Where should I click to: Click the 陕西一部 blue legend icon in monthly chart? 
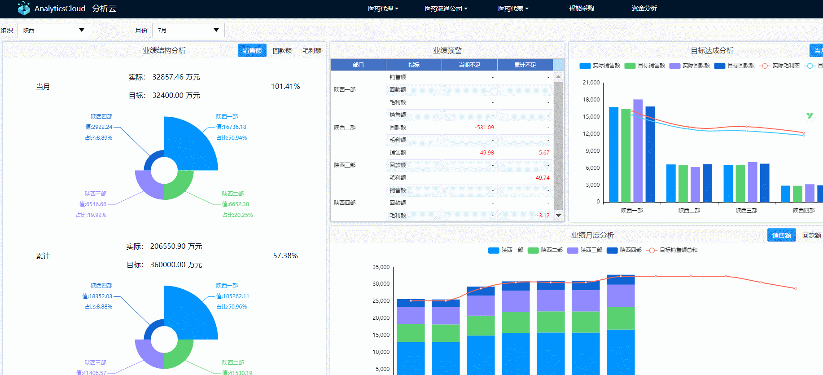tap(494, 251)
